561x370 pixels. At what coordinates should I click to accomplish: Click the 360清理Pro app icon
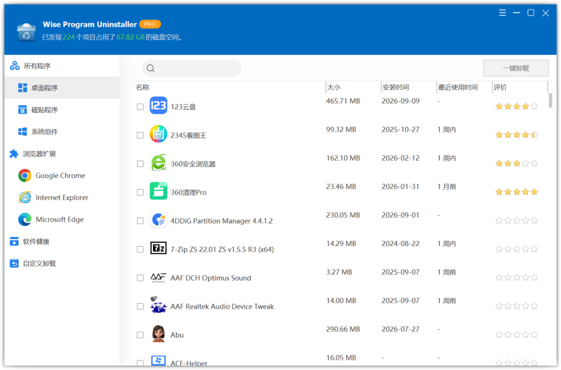[158, 191]
